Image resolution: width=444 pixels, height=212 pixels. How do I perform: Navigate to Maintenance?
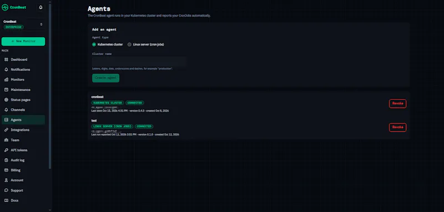(x=23, y=90)
